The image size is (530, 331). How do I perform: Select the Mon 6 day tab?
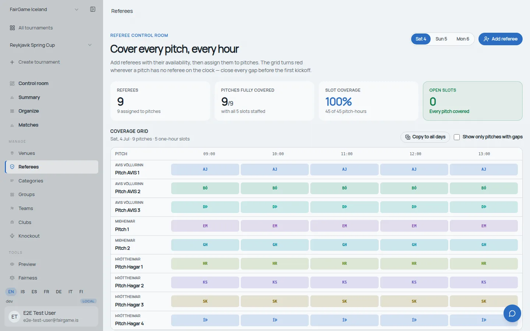[x=463, y=39]
